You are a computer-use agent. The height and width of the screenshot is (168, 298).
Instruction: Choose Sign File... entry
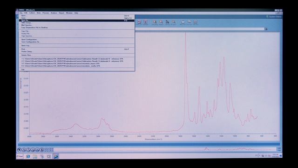pyautogui.click(x=76, y=31)
